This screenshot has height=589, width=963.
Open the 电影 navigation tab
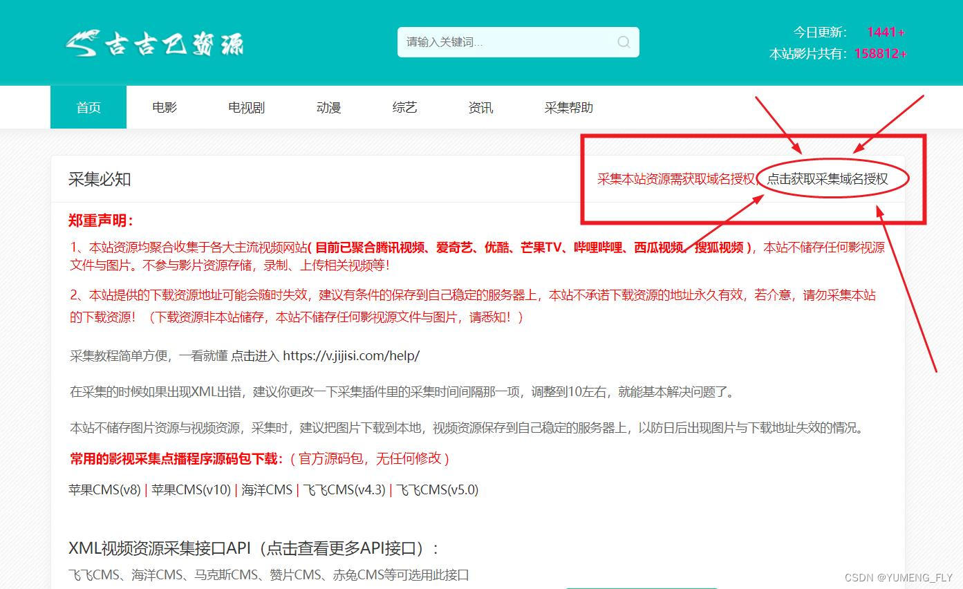tap(165, 107)
